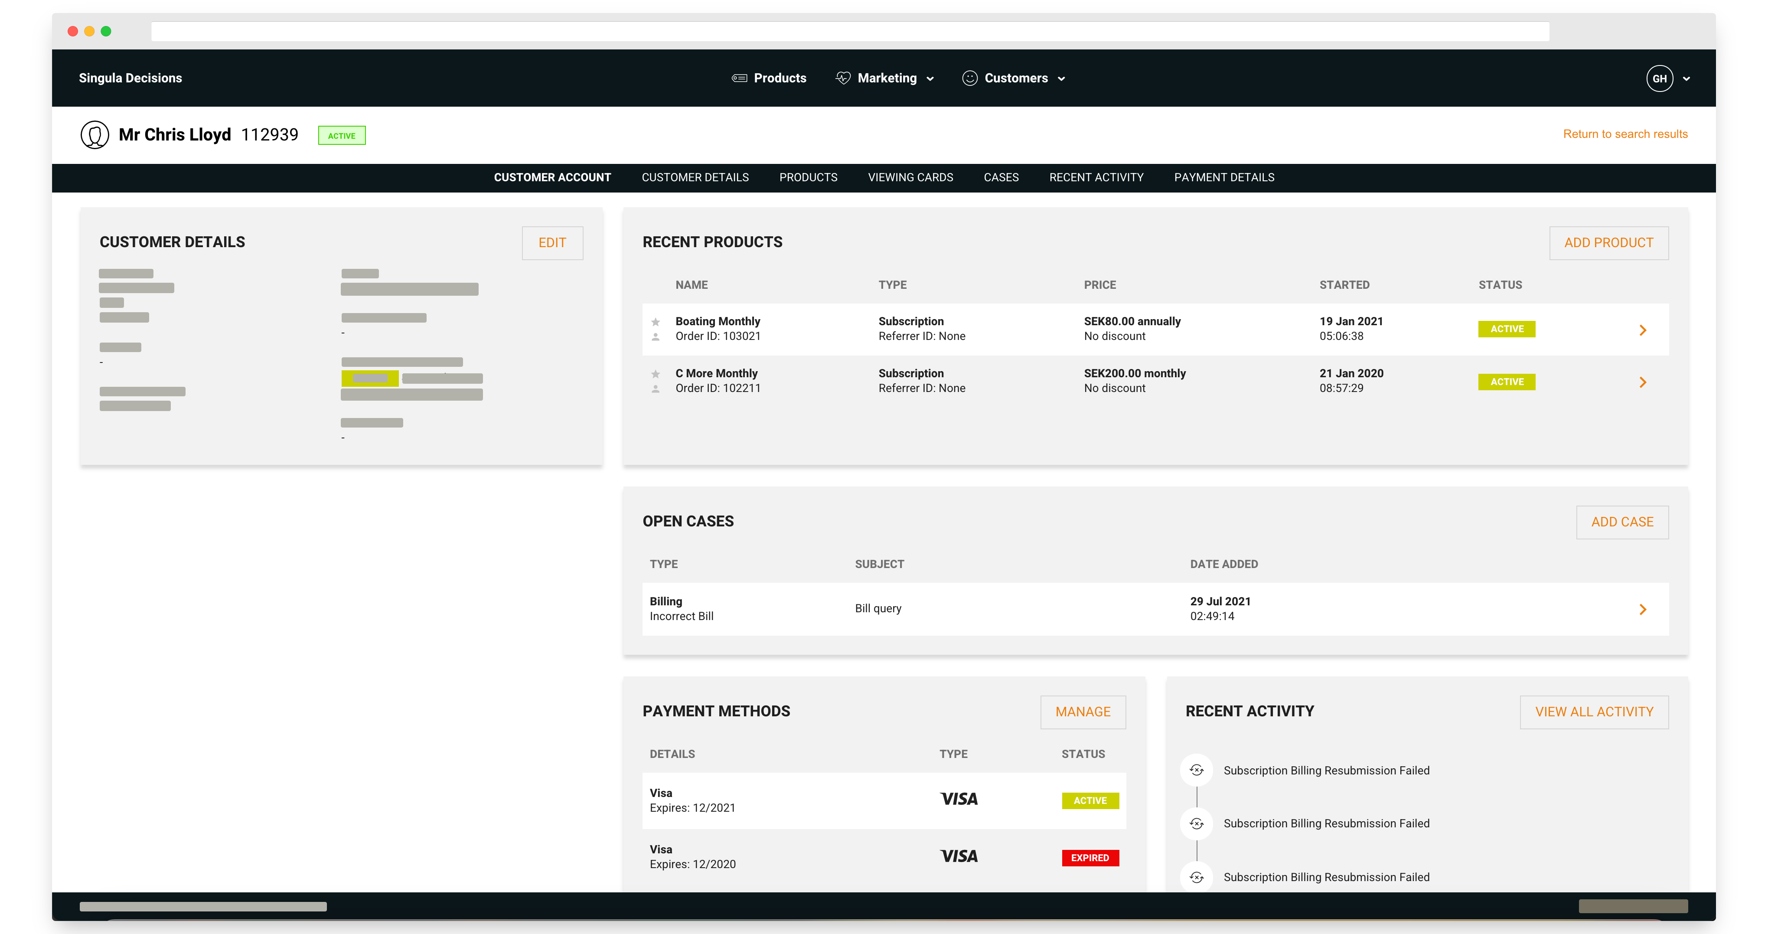Open the Marketing dropdown arrow

tap(930, 79)
